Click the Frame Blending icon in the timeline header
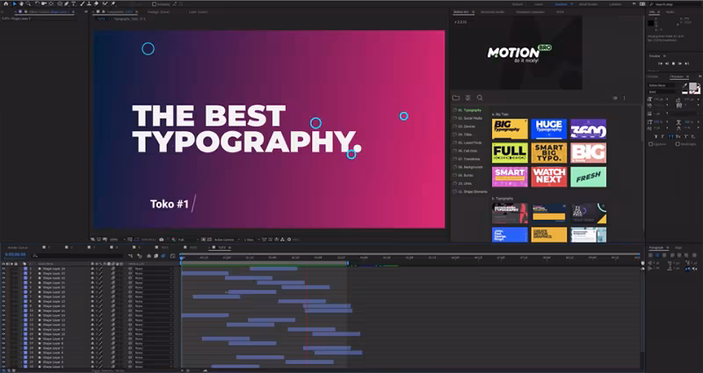 [x=156, y=256]
